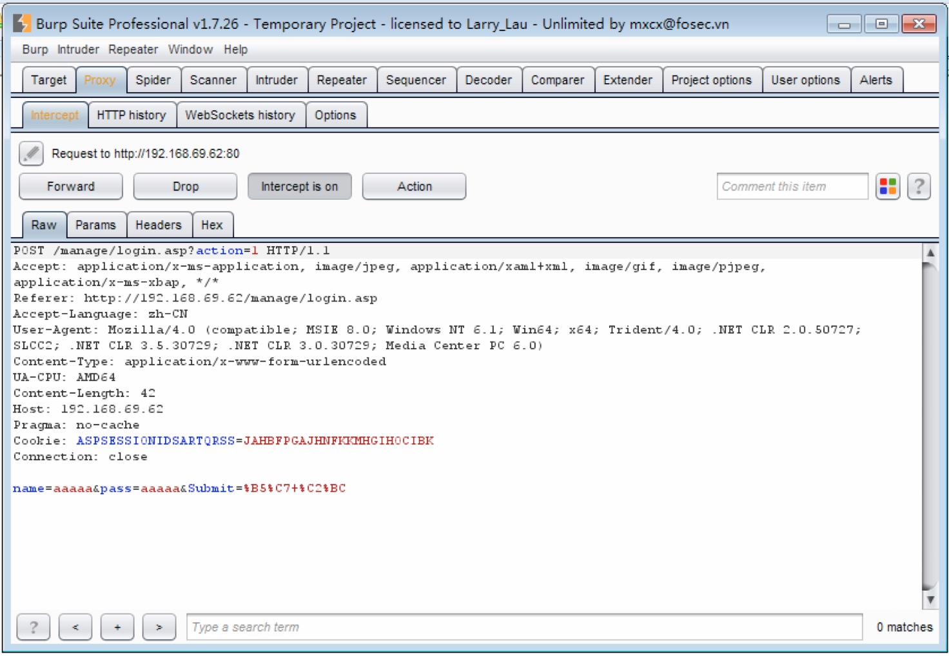Open the Repeater menu in menu bar
This screenshot has height=656, width=949.
point(133,50)
